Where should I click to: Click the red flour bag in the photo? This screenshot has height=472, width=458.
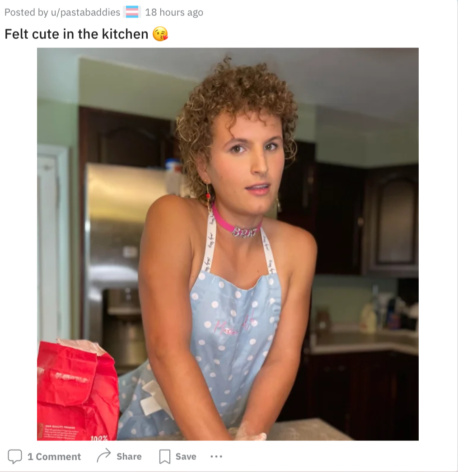(x=77, y=390)
